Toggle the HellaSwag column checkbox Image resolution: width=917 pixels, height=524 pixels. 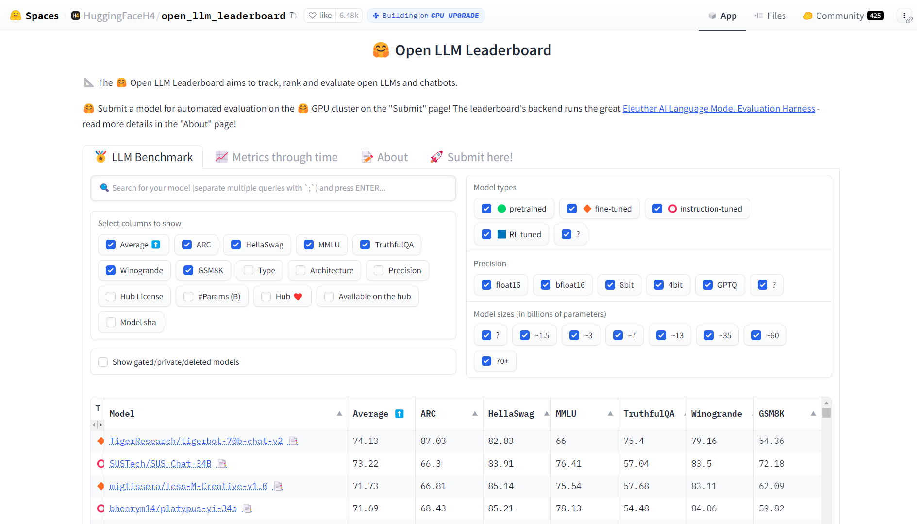click(236, 245)
